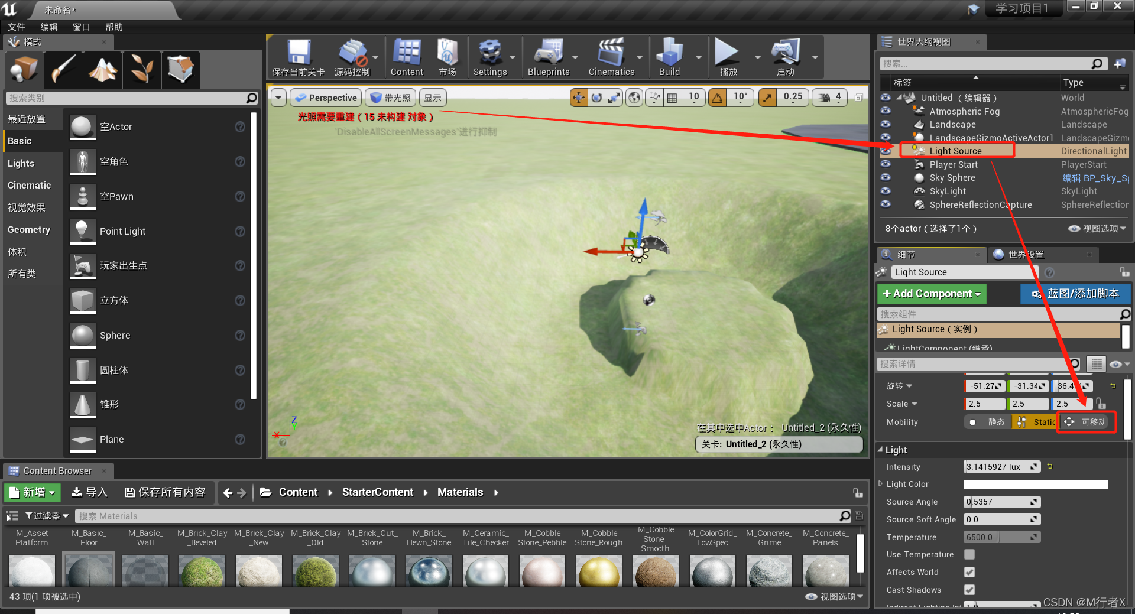Collapse the Light section in details
This screenshot has height=614, width=1135.
coord(880,450)
